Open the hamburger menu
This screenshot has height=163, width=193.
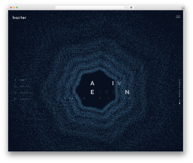[x=178, y=17]
